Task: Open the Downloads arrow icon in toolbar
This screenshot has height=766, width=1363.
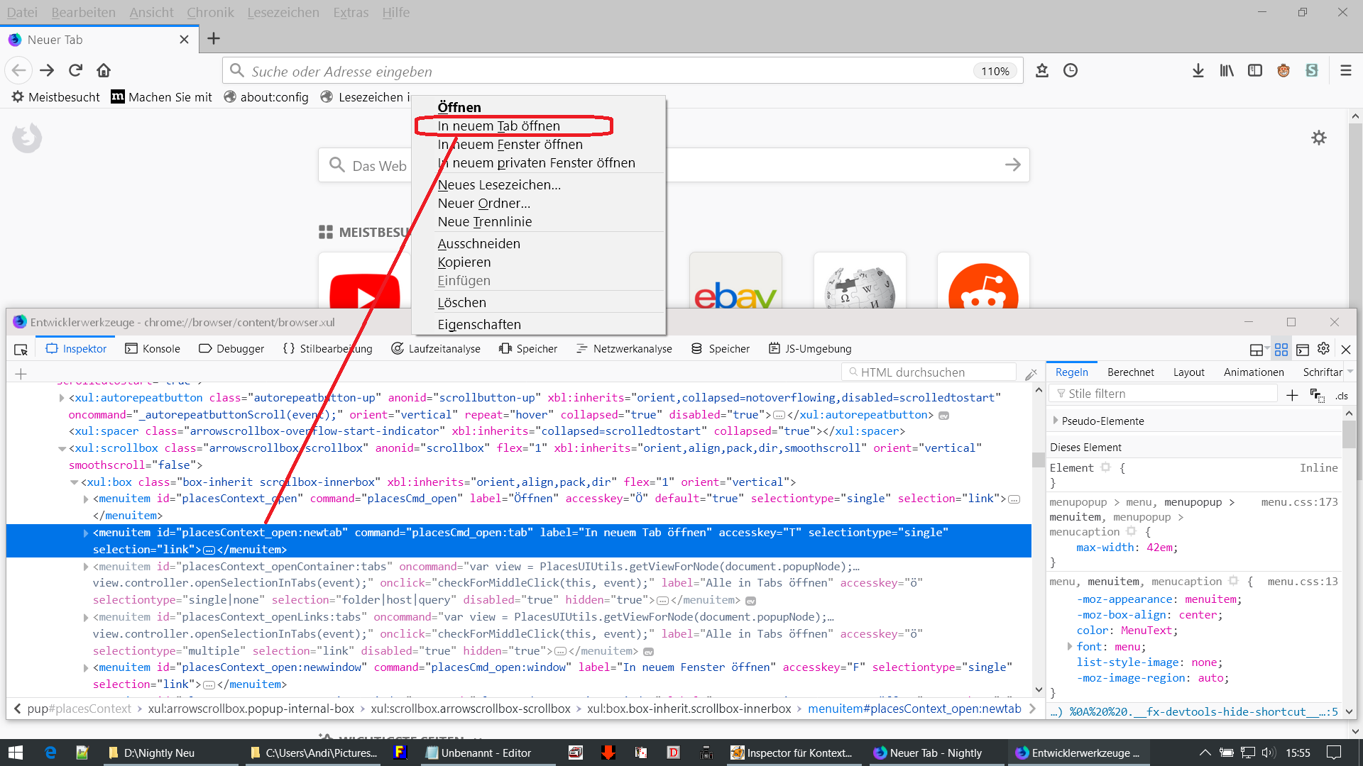Action: [x=1198, y=70]
